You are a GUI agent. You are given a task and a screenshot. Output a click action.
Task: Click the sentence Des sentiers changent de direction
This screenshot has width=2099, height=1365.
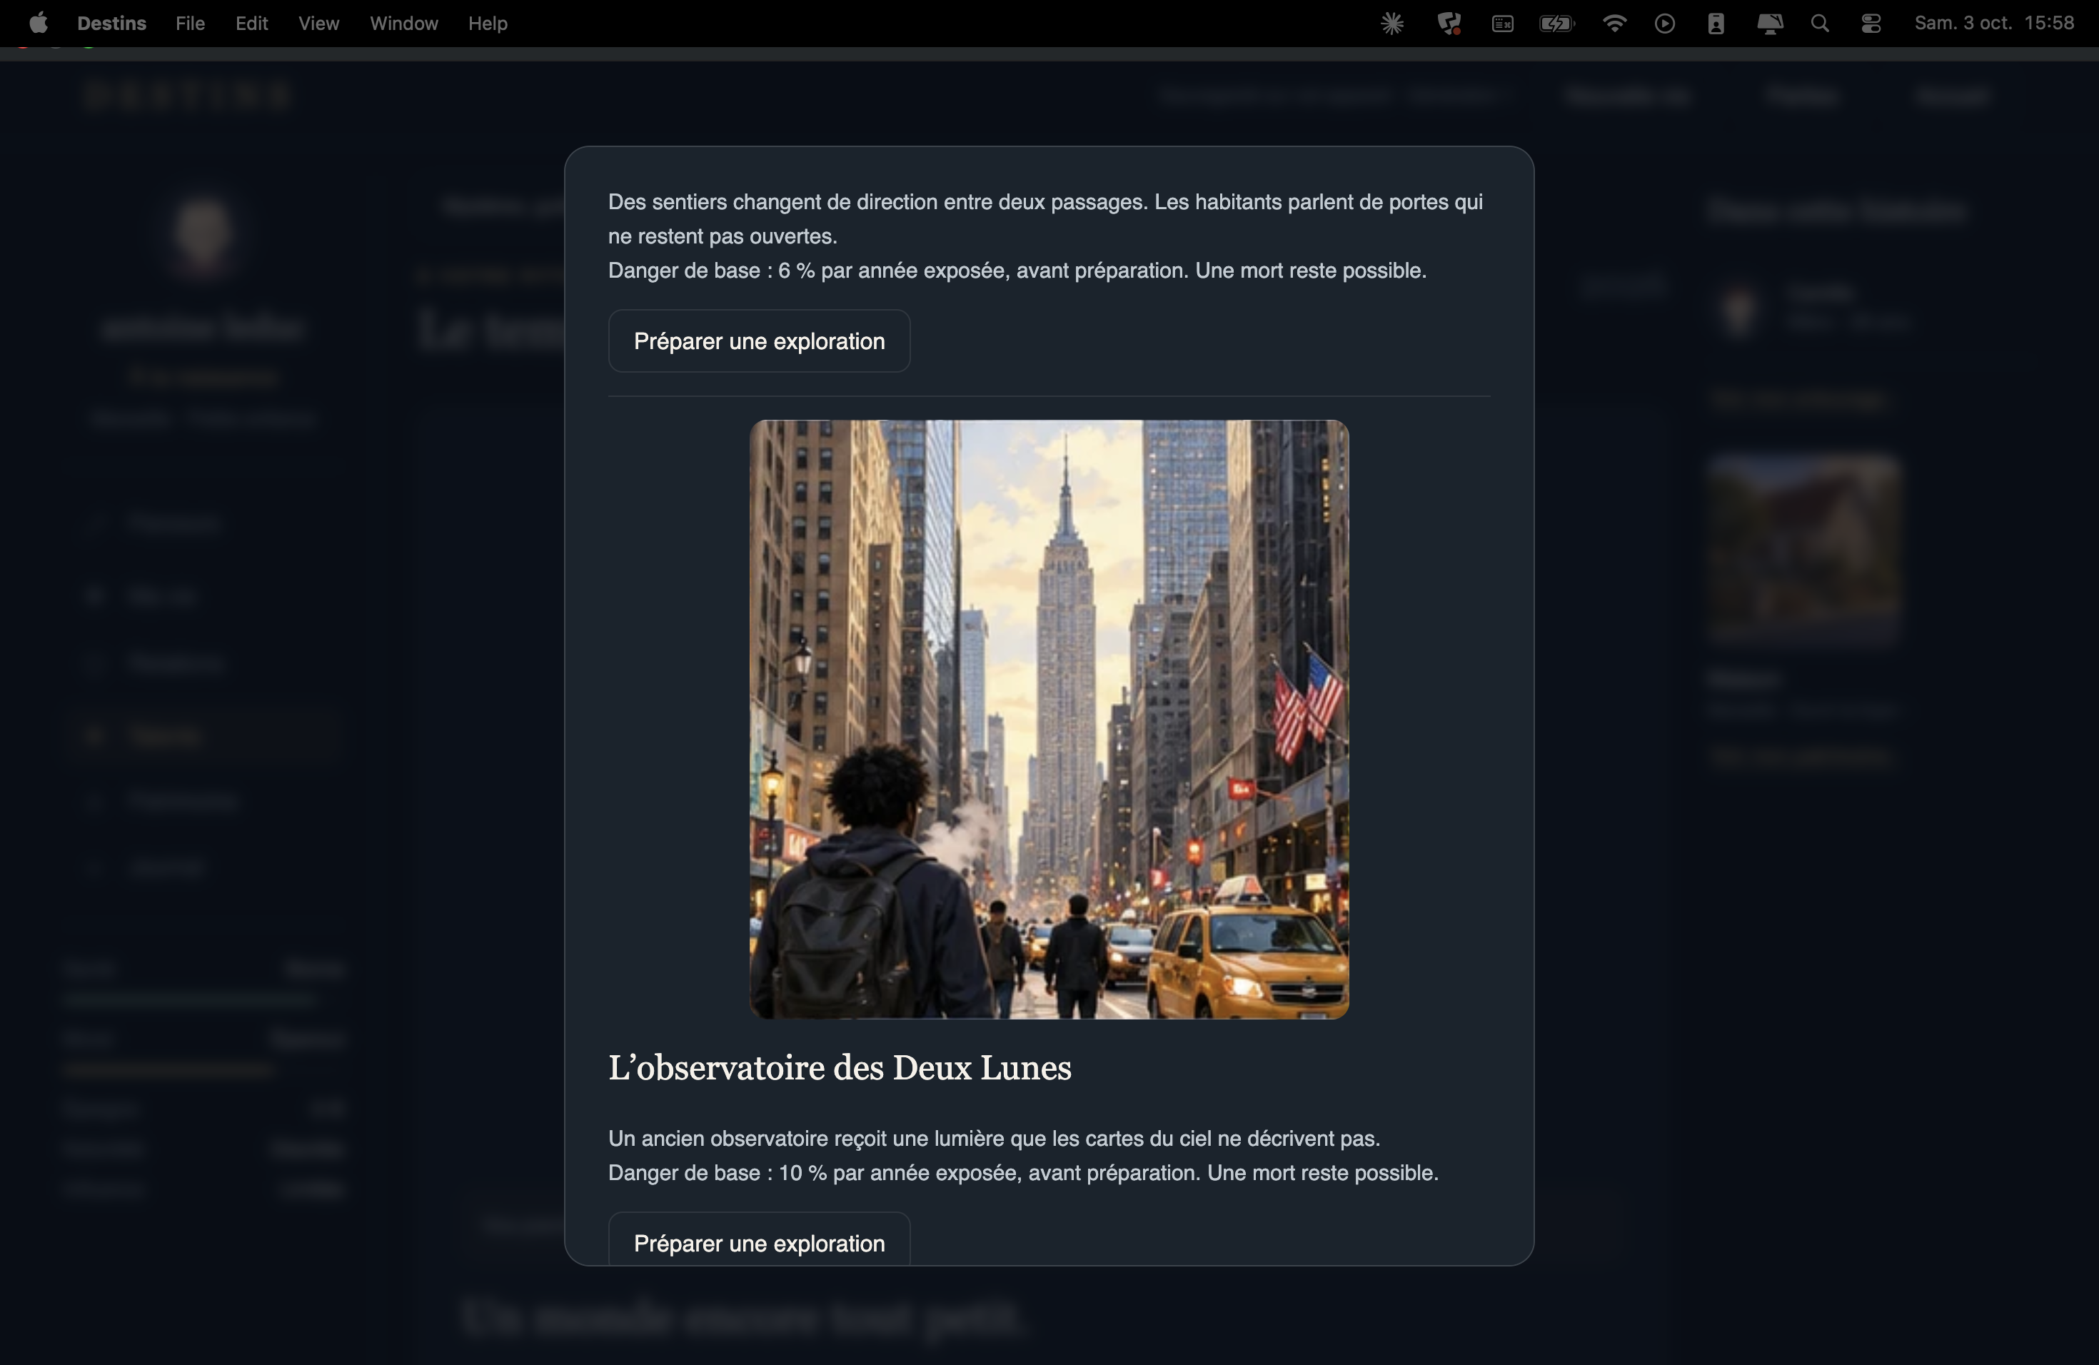tap(1045, 218)
